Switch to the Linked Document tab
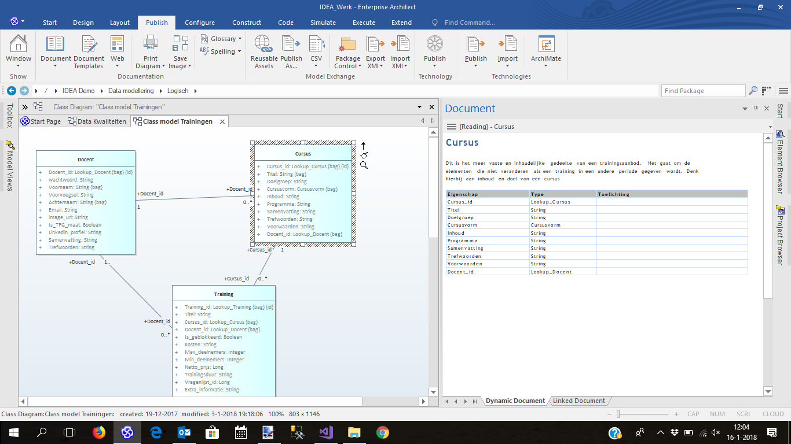Viewport: 791px width, 444px height. (x=579, y=401)
